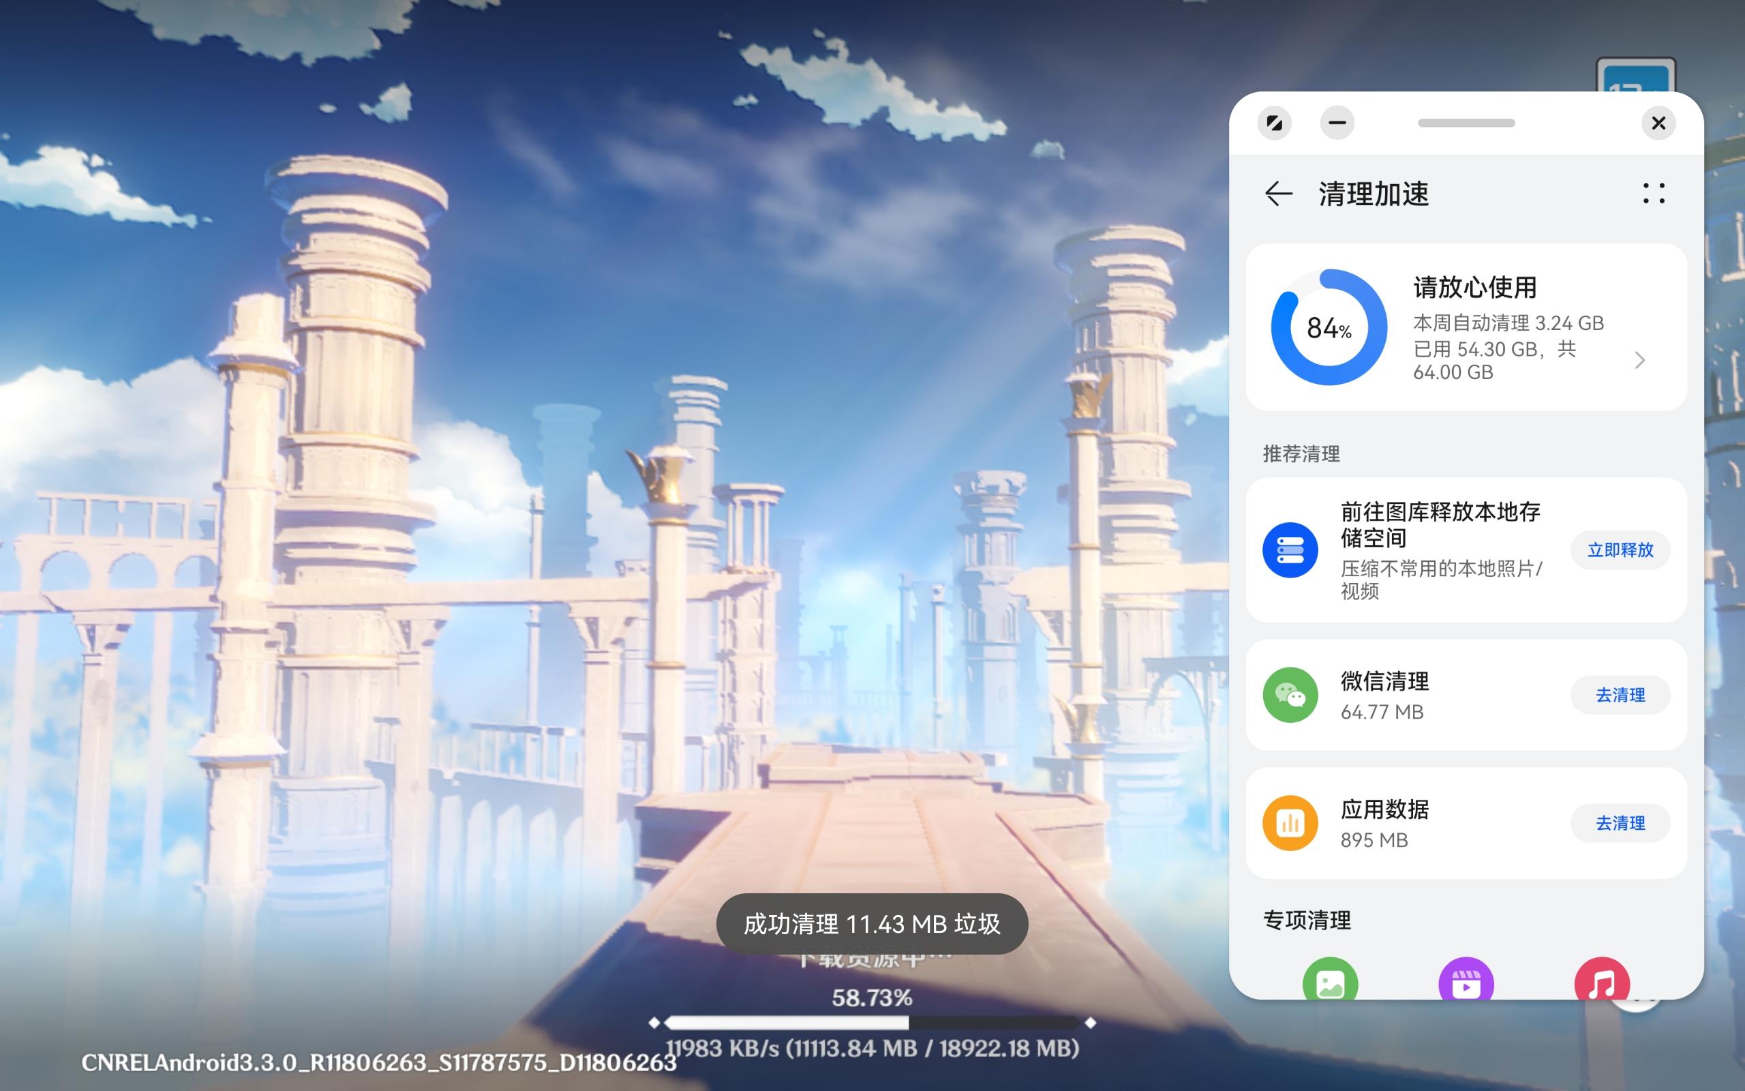The height and width of the screenshot is (1091, 1745).
Task: Tap the 推荐清理 section label
Action: point(1301,454)
